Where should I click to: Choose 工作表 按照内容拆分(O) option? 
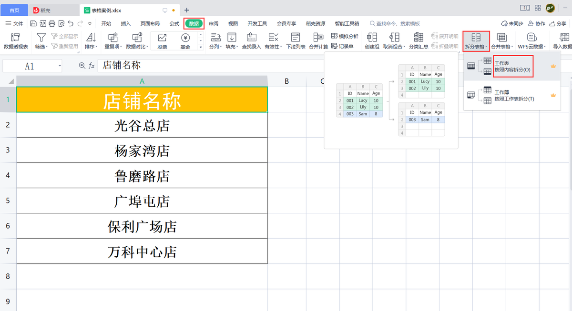click(512, 66)
